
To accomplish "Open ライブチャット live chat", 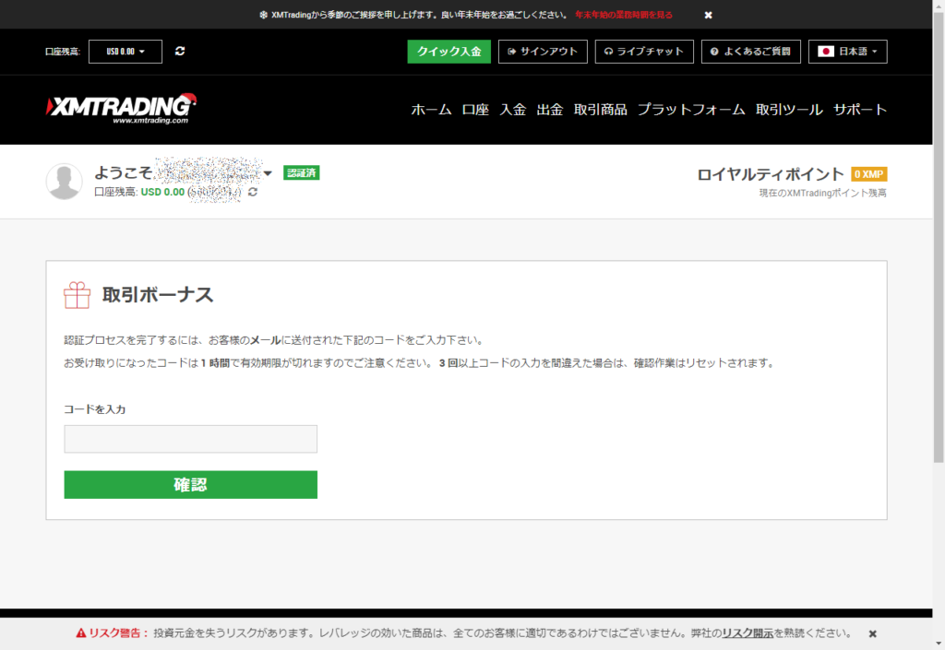I will point(644,52).
